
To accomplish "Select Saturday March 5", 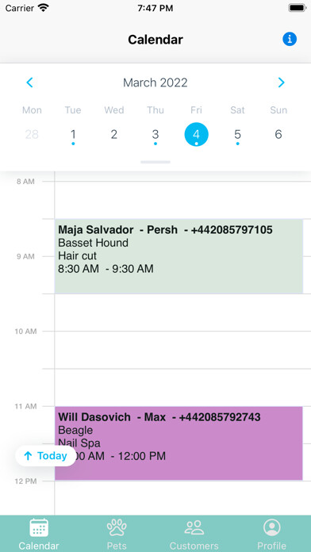I will click(238, 135).
